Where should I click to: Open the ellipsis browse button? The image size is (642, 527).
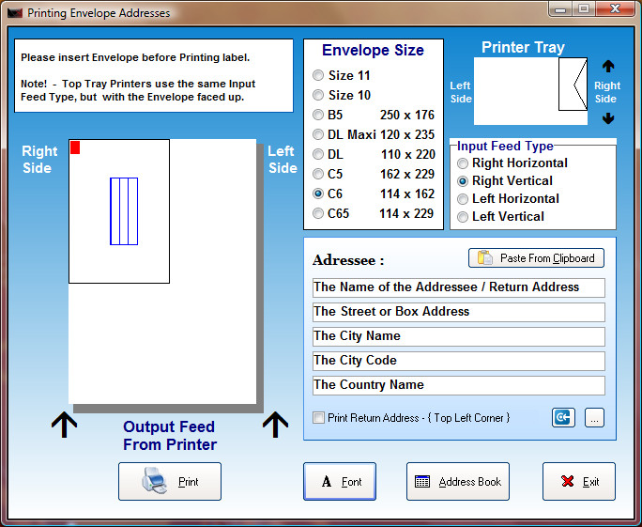594,418
